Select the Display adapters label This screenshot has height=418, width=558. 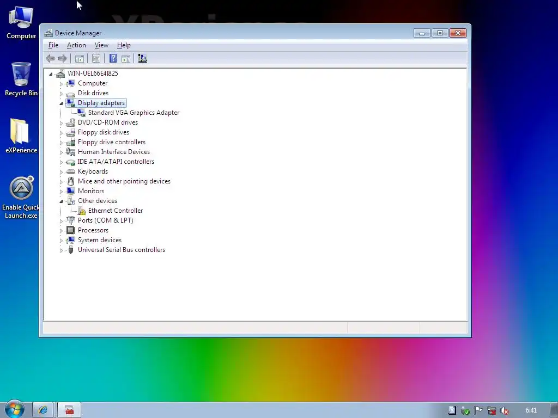101,103
